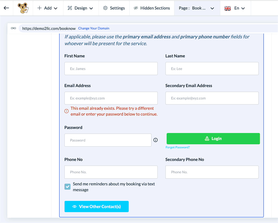Expand the Design dropdown
This screenshot has height=223, width=278.
pyautogui.click(x=80, y=8)
